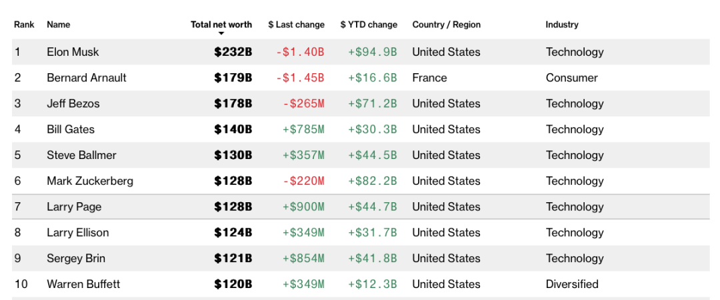This screenshot has width=720, height=300.
Task: Sort by Total net worth column
Action: 221,25
